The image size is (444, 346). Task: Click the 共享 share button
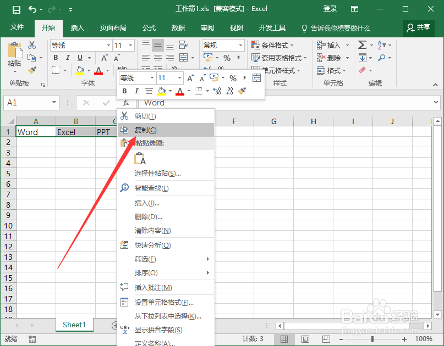[x=419, y=27]
